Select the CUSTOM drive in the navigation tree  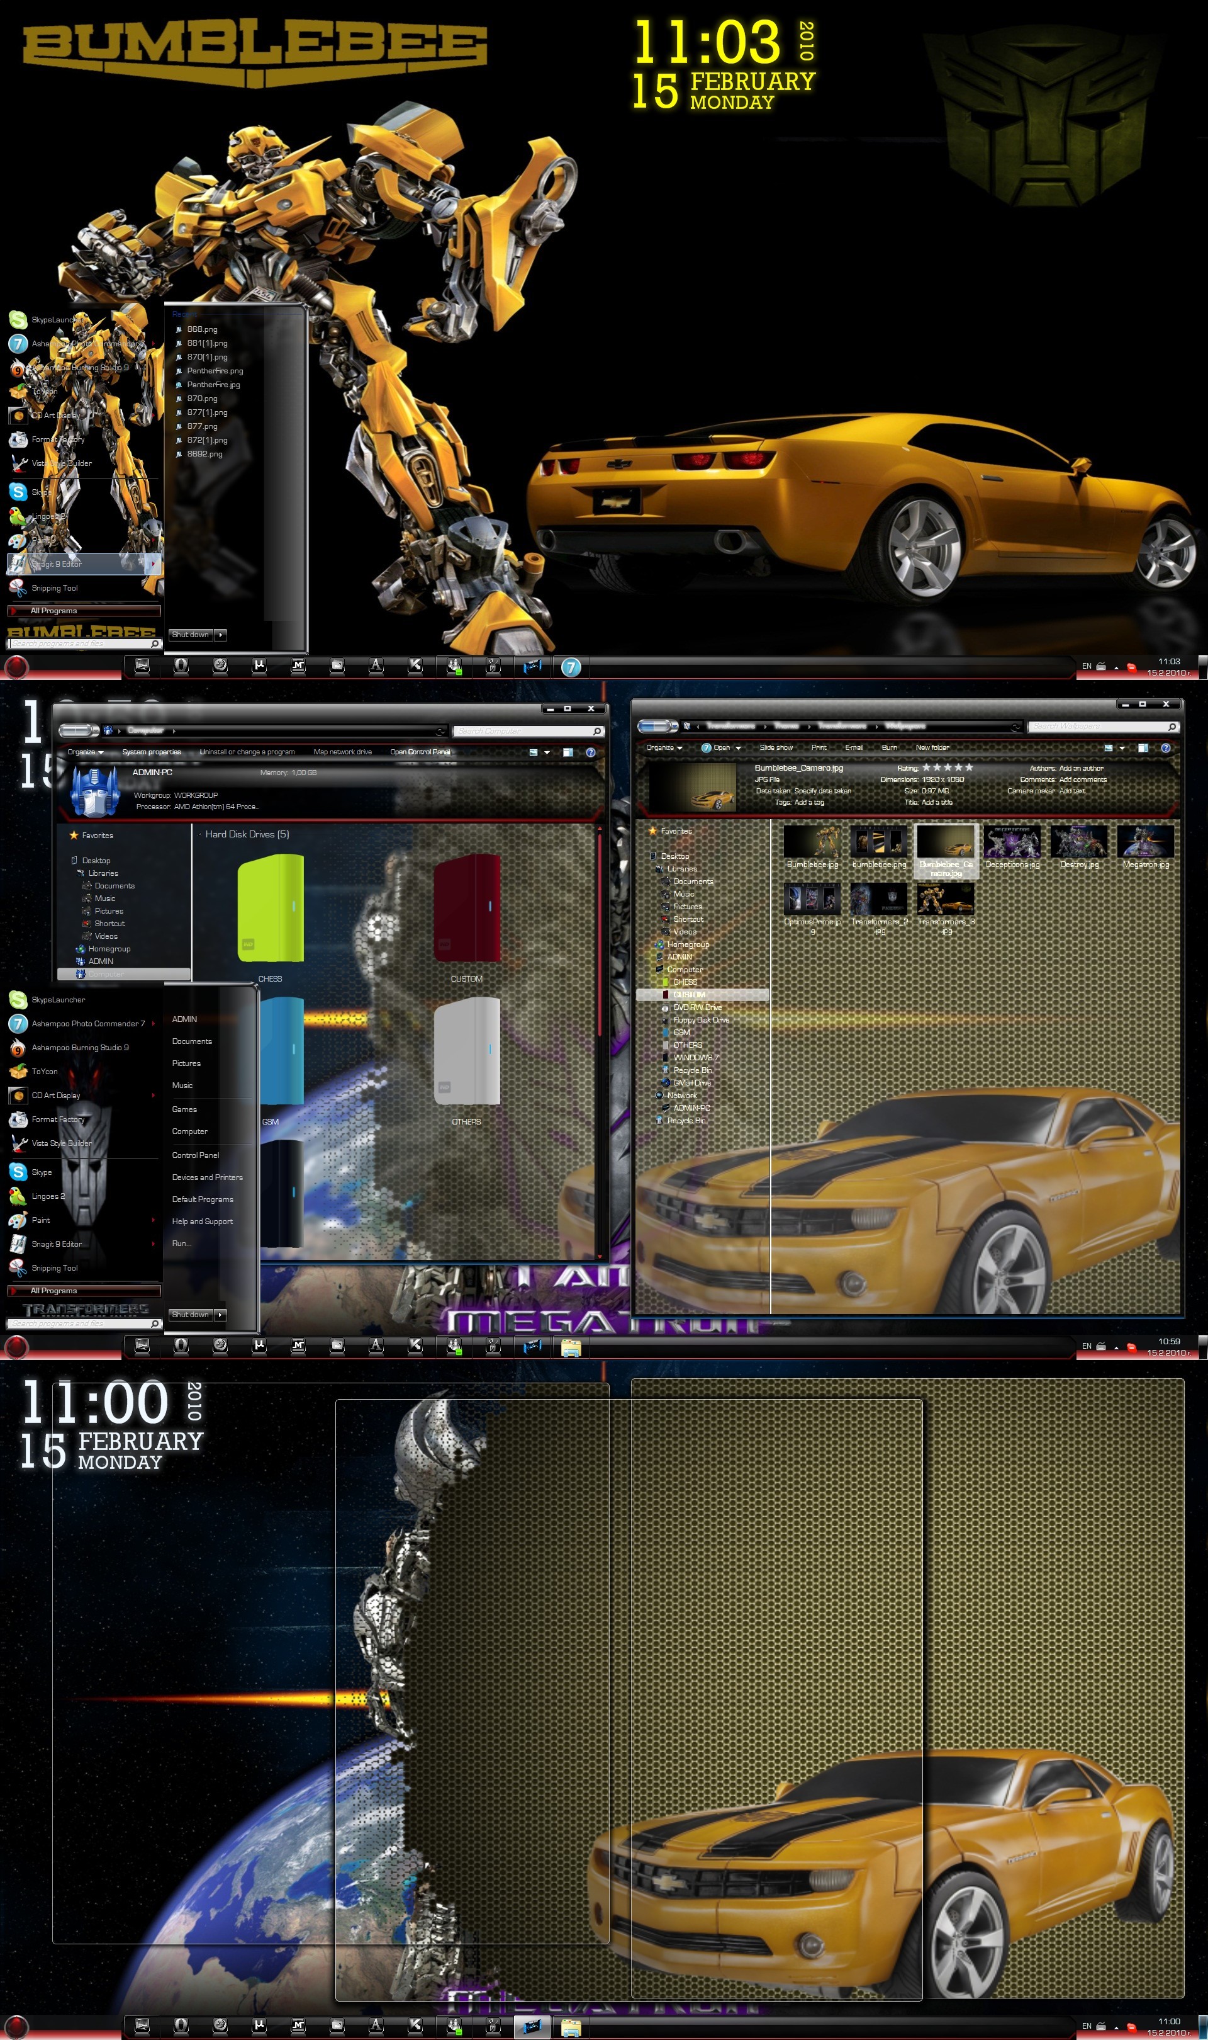pos(688,994)
